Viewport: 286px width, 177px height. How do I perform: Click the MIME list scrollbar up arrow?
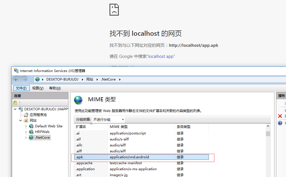pyautogui.click(x=268, y=126)
